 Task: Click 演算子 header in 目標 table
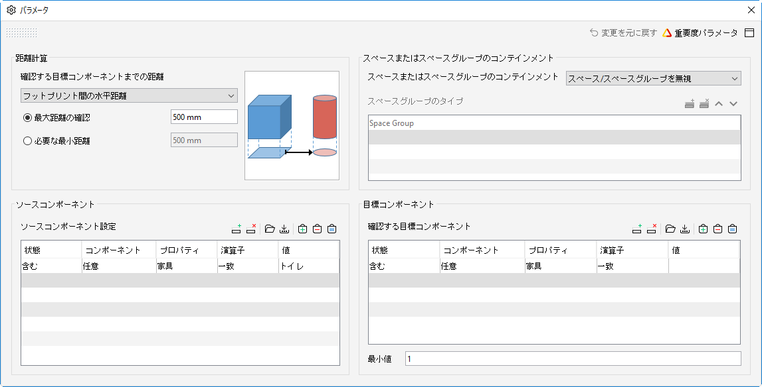click(x=632, y=250)
